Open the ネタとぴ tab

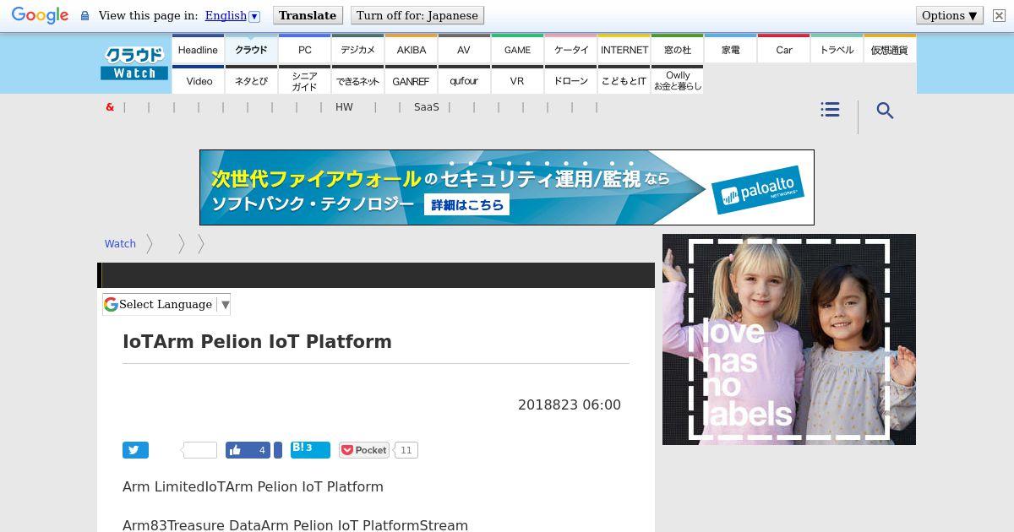click(251, 80)
